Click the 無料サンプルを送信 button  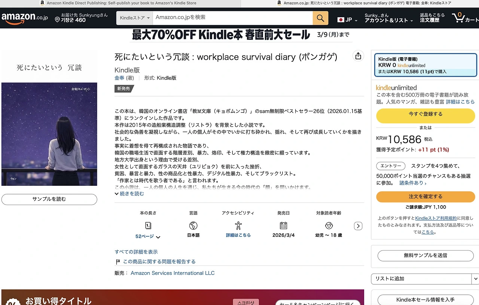click(x=425, y=255)
